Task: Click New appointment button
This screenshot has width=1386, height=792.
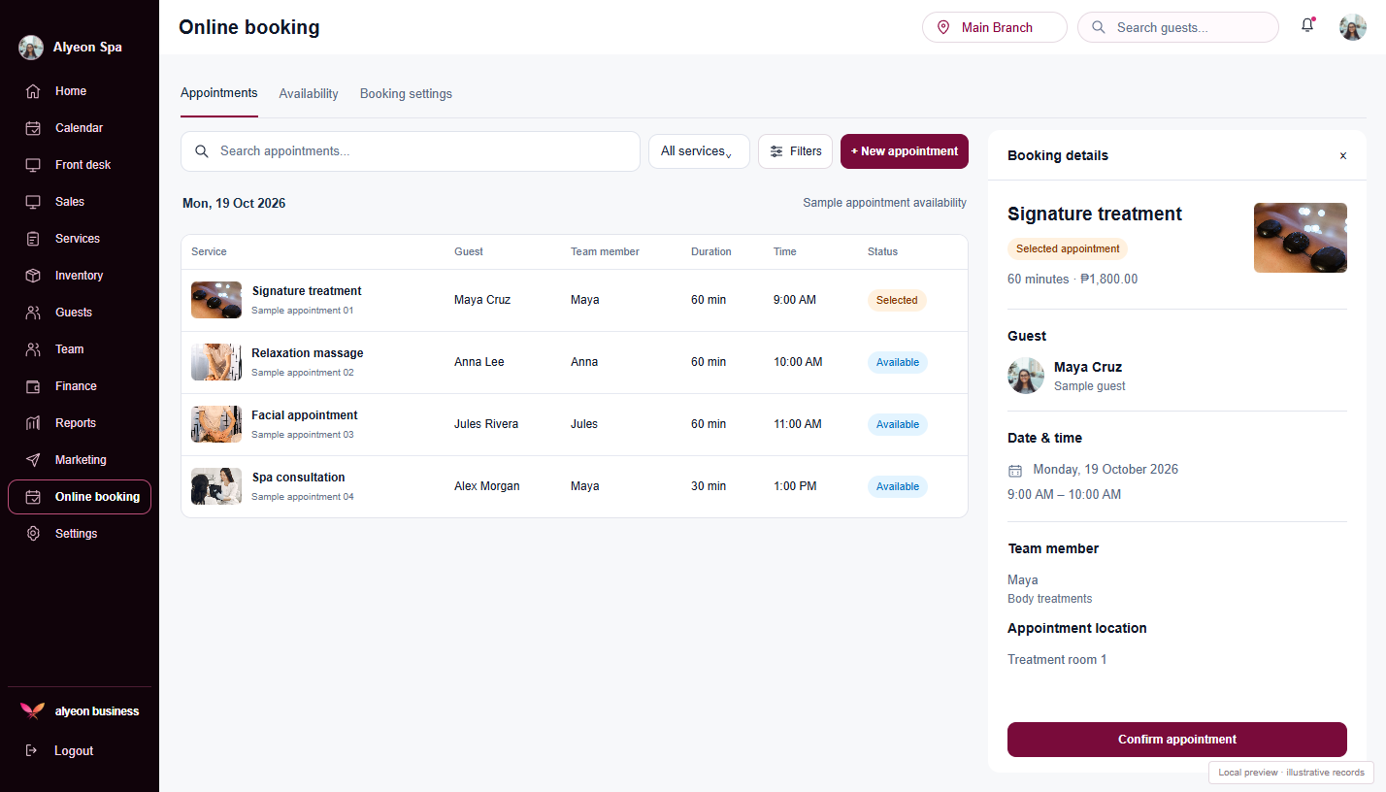Action: pos(905,151)
